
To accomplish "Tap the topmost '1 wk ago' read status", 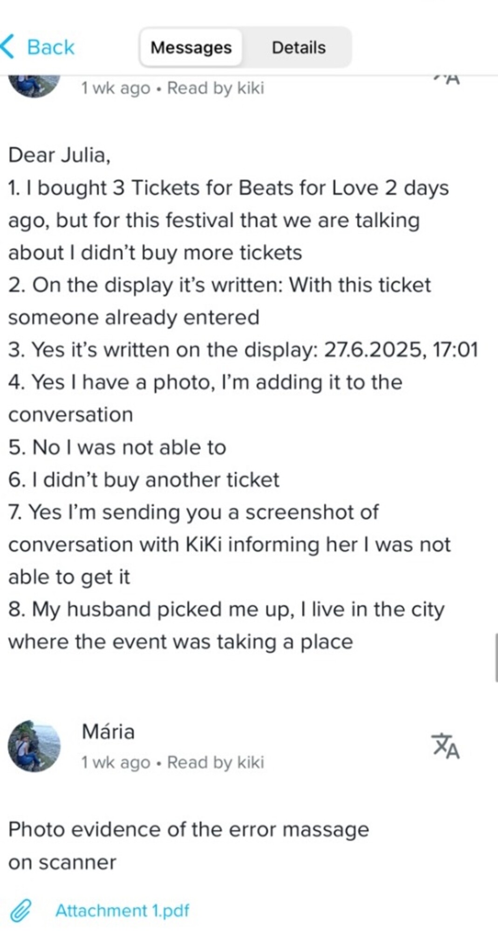I will tap(172, 88).
